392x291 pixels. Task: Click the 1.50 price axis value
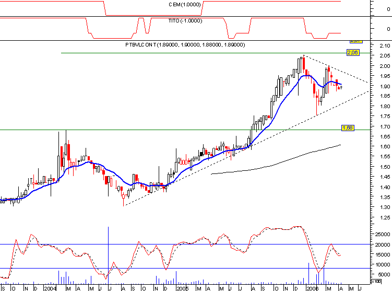click(385, 167)
